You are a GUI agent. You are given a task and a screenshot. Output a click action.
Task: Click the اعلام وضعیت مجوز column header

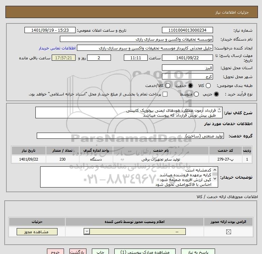134,222
